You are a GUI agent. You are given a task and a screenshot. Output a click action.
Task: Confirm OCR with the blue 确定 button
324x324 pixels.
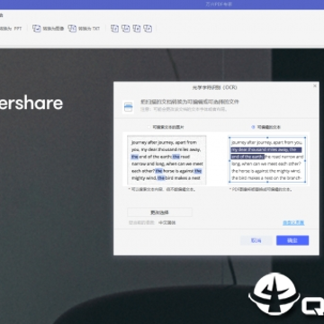(292, 240)
